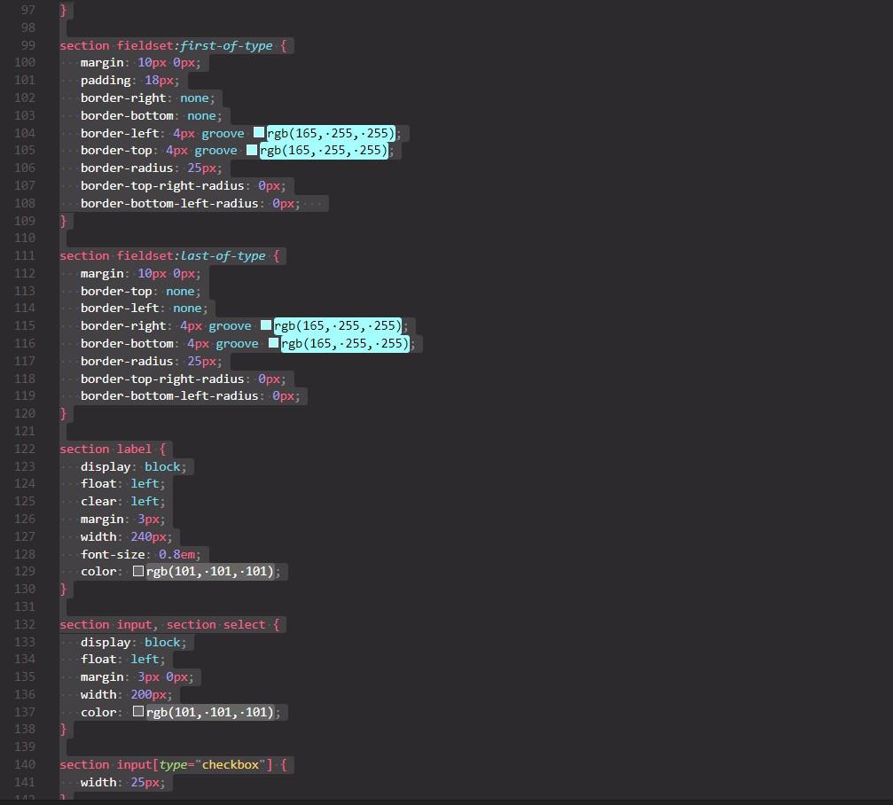Click the "checkbox" attribute string on line 140
Viewport: 893px width, 805px height.
[232, 764]
